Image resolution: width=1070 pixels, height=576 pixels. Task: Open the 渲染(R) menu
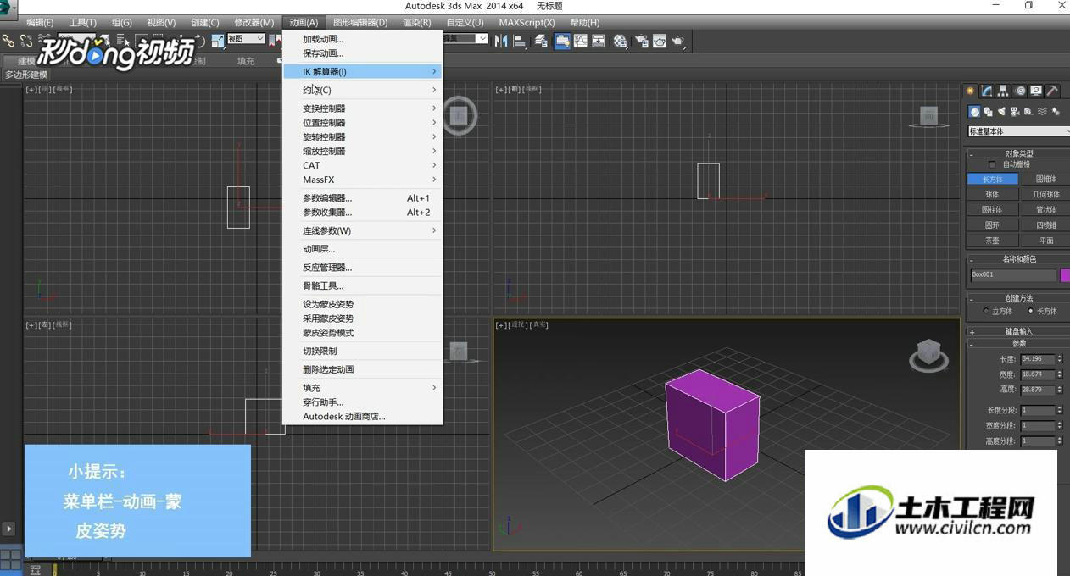(416, 23)
